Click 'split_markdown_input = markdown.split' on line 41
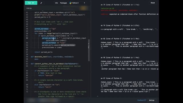Viewport: 183px width, 103px height. pos(55,12)
